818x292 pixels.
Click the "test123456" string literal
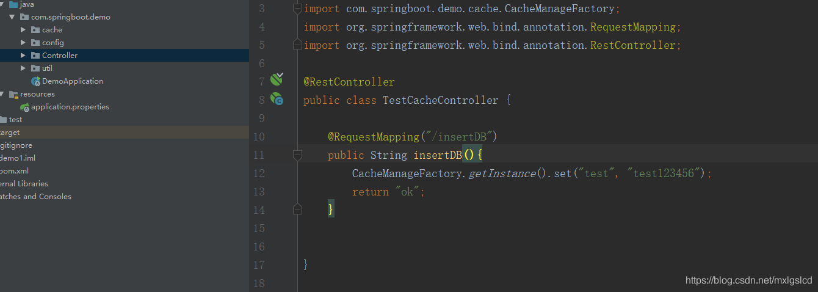pos(664,173)
